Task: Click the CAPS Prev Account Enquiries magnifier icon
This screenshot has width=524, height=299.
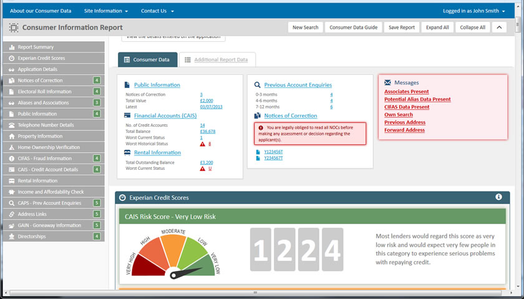Action: tap(12, 203)
